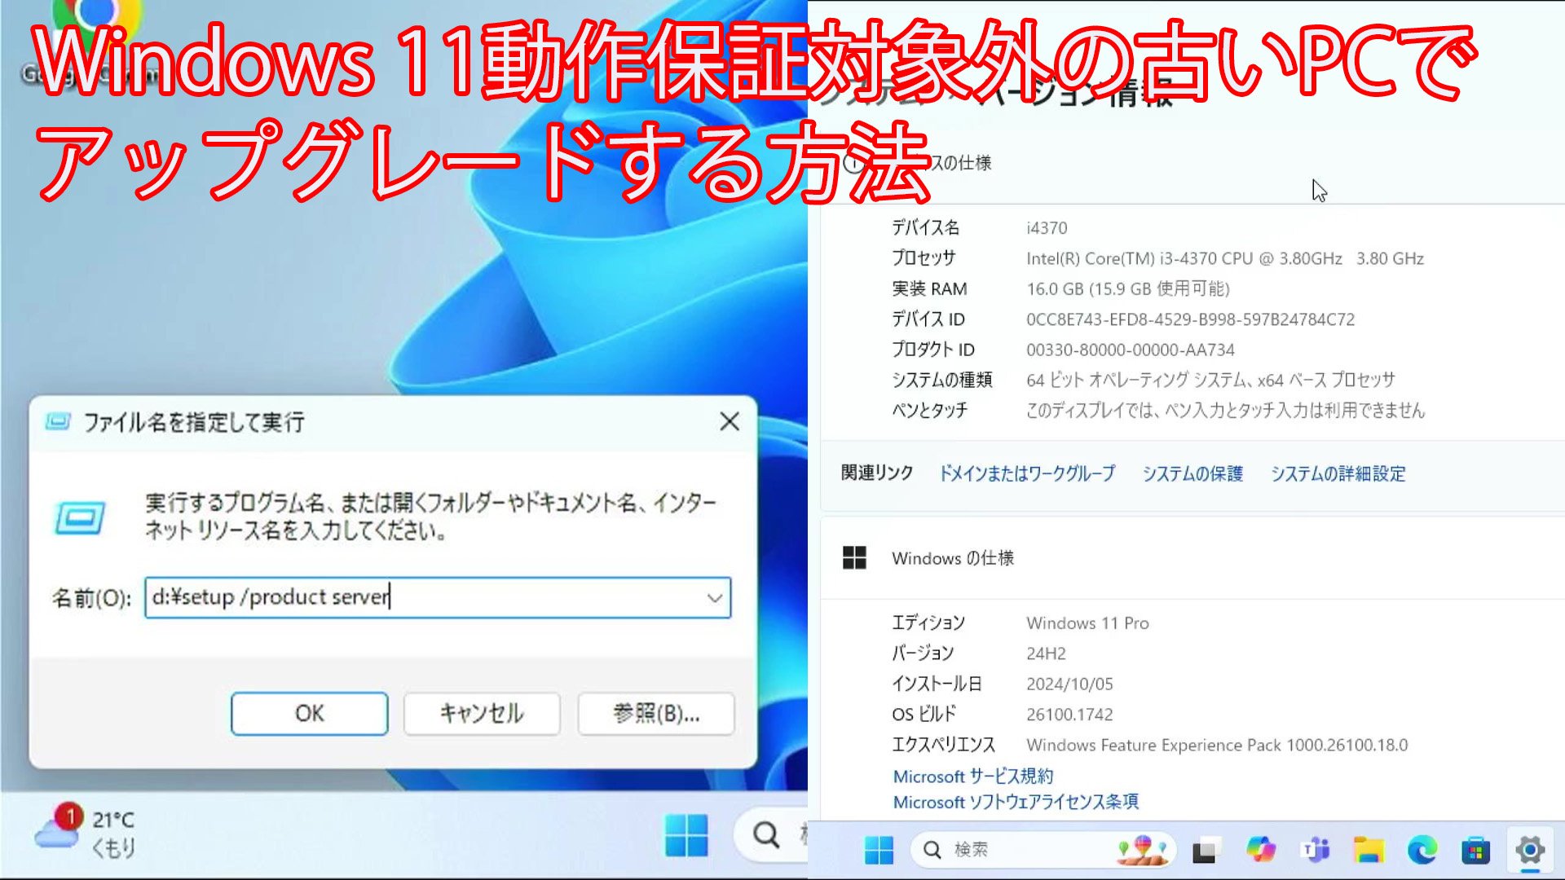Screen dimensions: 1565x880
Task: Launch Microsoft Edge from the taskbar
Action: [1422, 851]
